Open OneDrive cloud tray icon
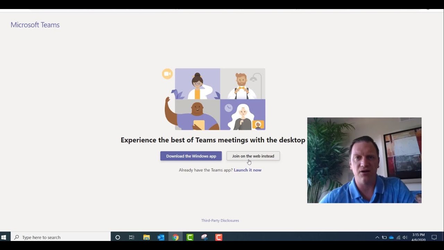Image resolution: width=444 pixels, height=250 pixels. coord(391,237)
